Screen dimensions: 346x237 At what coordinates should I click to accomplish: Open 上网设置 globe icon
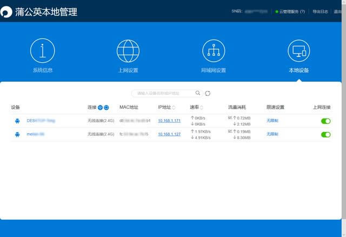128,51
